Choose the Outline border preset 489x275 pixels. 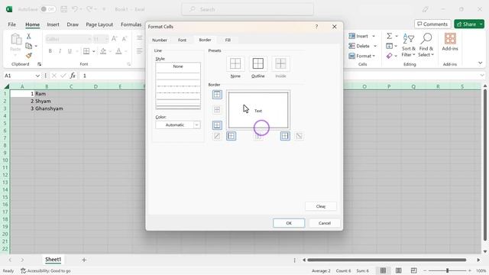(258, 64)
